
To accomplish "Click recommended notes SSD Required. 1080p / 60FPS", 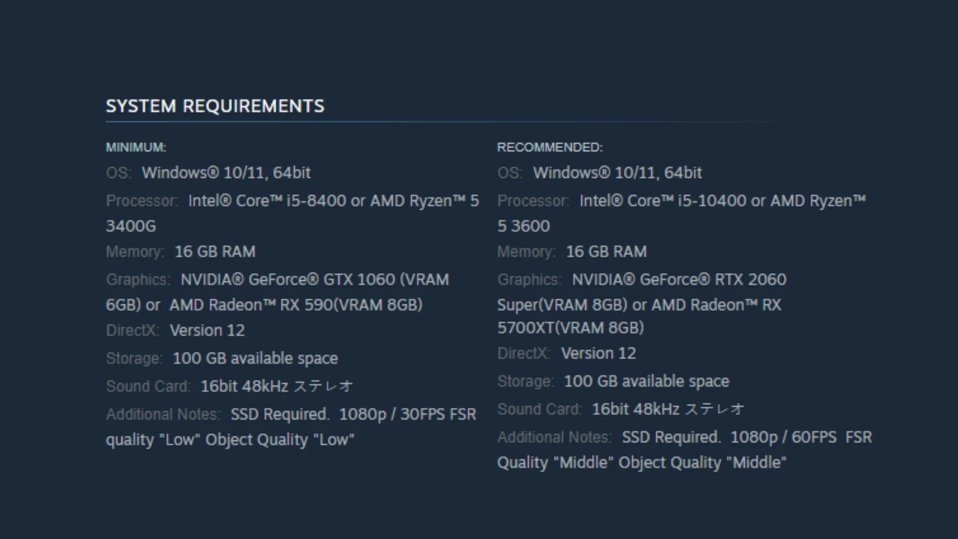I will tap(729, 437).
